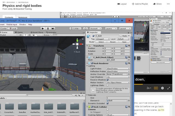Screen dimensions: 175x116
Task: Toggle the Mesh Collider enabled checkbox
Action: [92, 107]
